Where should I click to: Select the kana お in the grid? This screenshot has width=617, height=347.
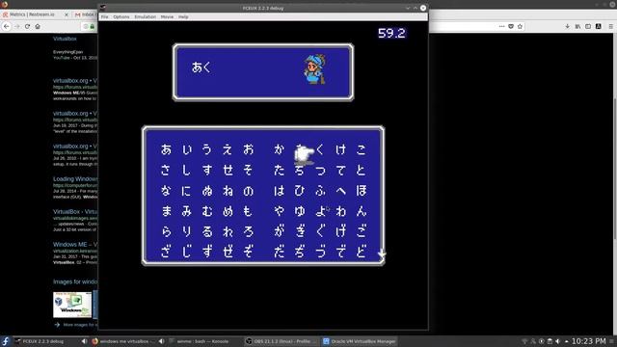248,149
